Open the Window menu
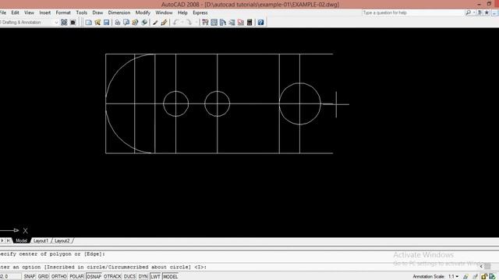The image size is (499, 280). [164, 12]
